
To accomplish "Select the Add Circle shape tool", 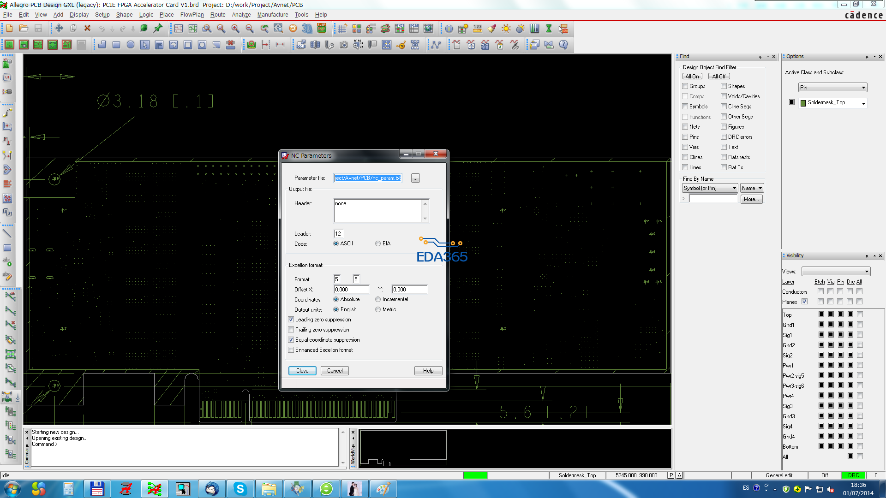I will pyautogui.click(x=131, y=45).
